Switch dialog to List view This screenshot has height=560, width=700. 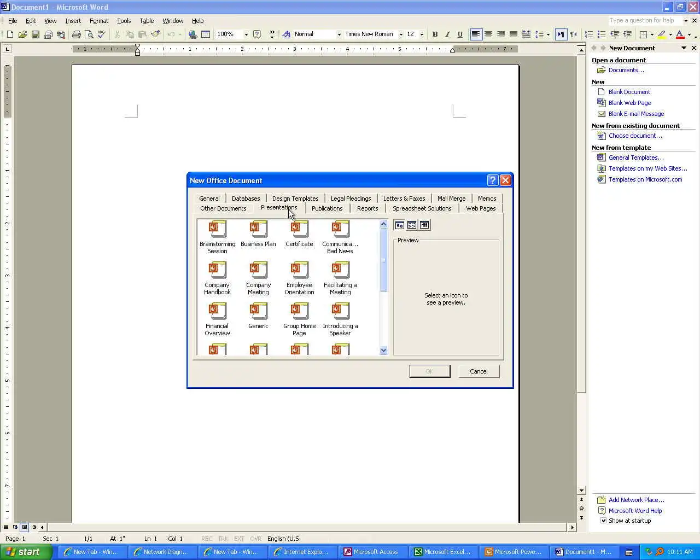(412, 225)
